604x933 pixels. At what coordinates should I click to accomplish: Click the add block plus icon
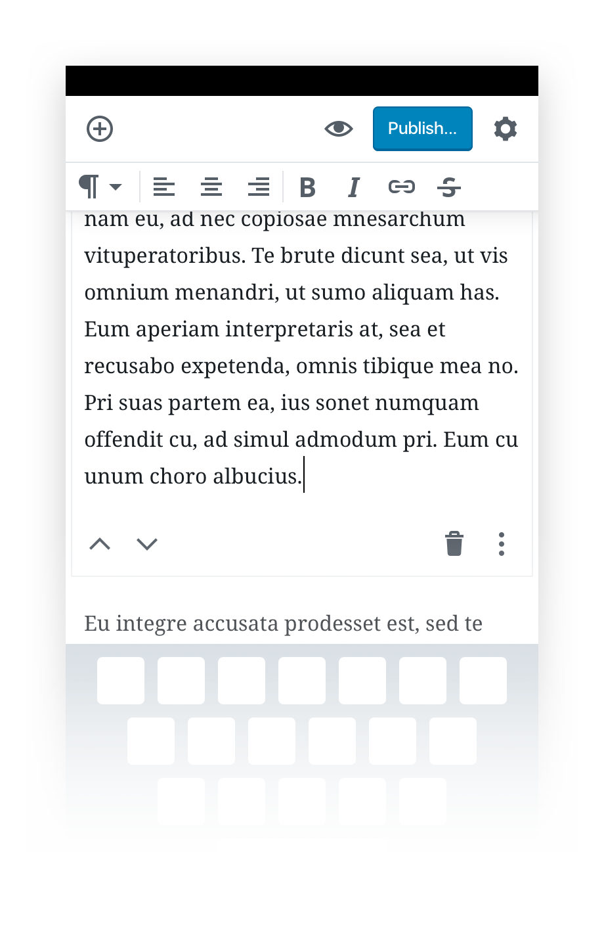pos(100,129)
